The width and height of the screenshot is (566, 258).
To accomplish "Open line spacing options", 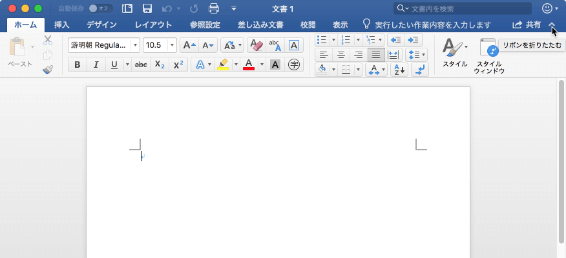I will coord(417,55).
